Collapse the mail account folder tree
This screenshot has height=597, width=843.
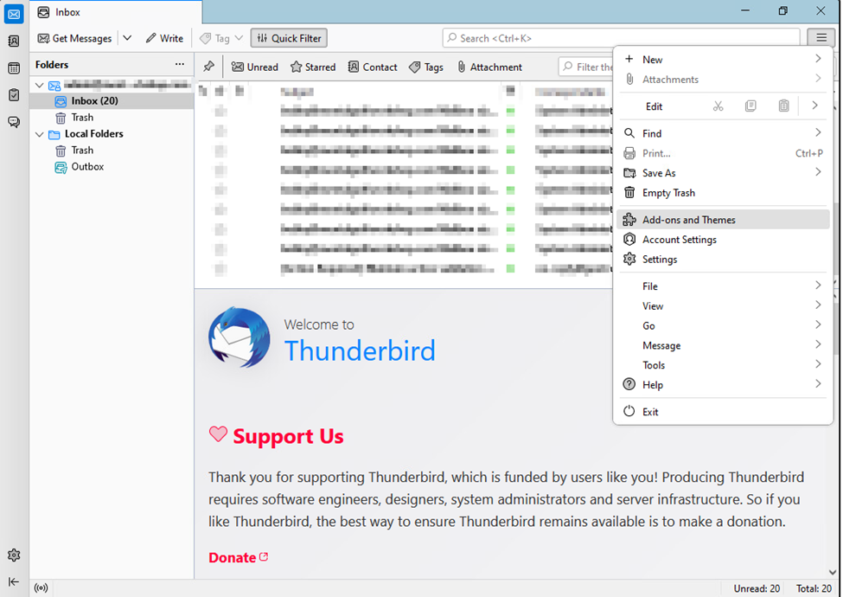point(39,85)
